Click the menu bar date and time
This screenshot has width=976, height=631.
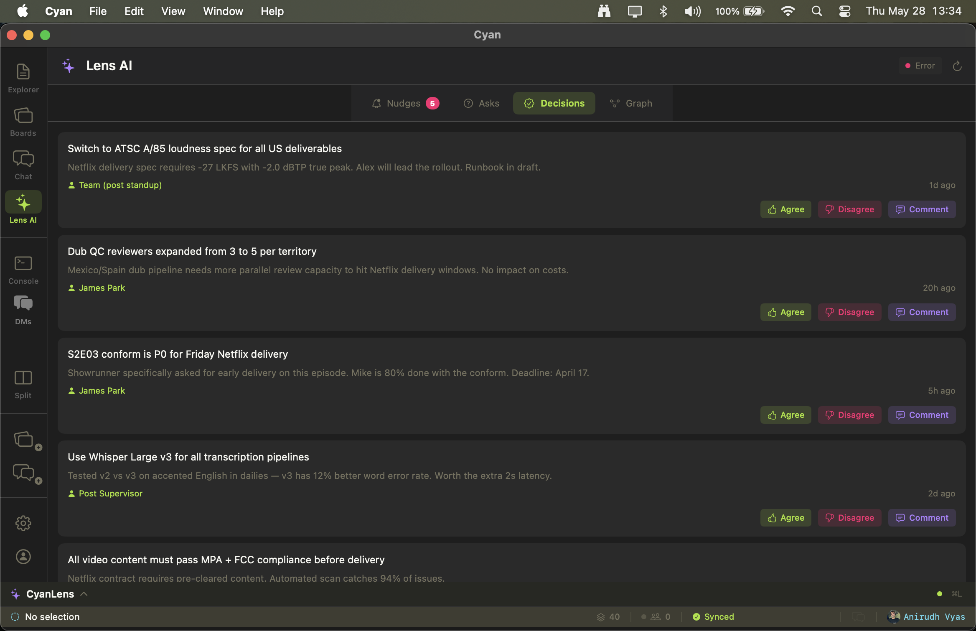[913, 11]
